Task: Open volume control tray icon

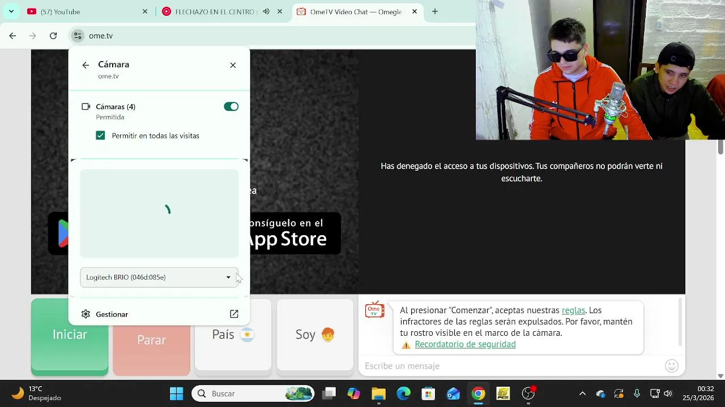Action: [x=668, y=393]
